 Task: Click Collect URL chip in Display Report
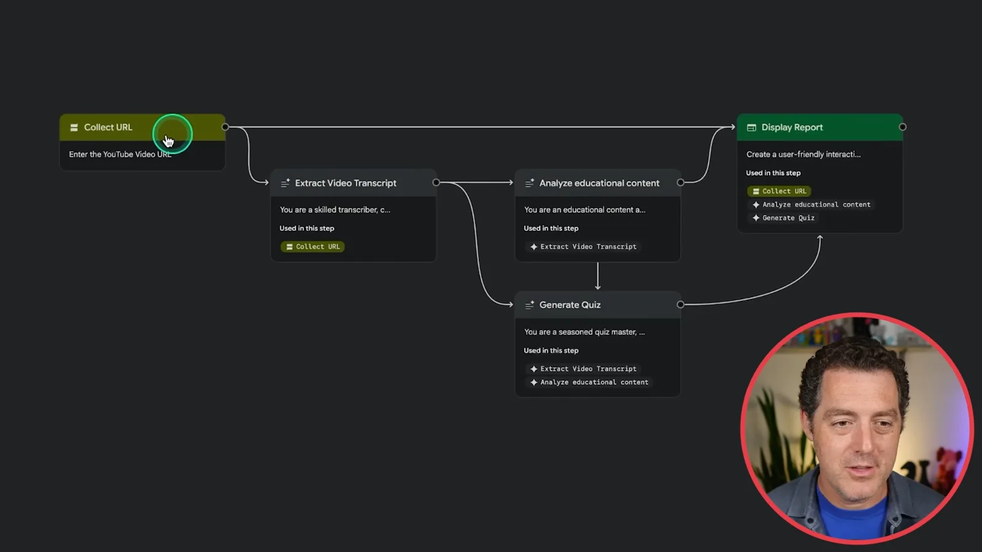779,191
